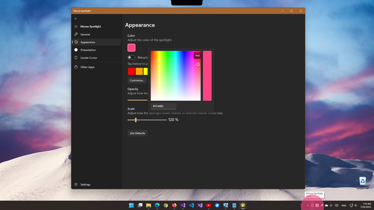The width and height of the screenshot is (374, 210).
Task: Toggle the pinned notification icon in the tray
Action: (x=322, y=205)
